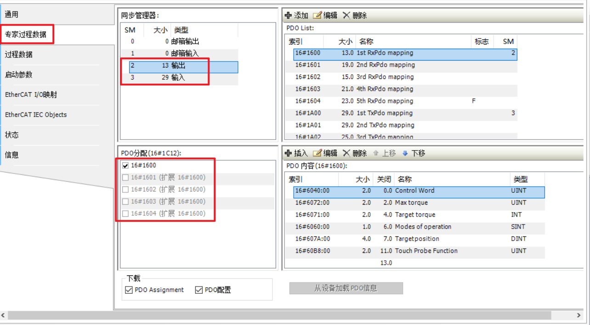
Task: Toggle the PDO配置 download checkbox
Action: coord(199,290)
